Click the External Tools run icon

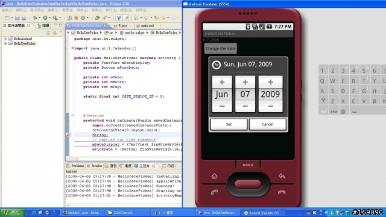click(55, 18)
